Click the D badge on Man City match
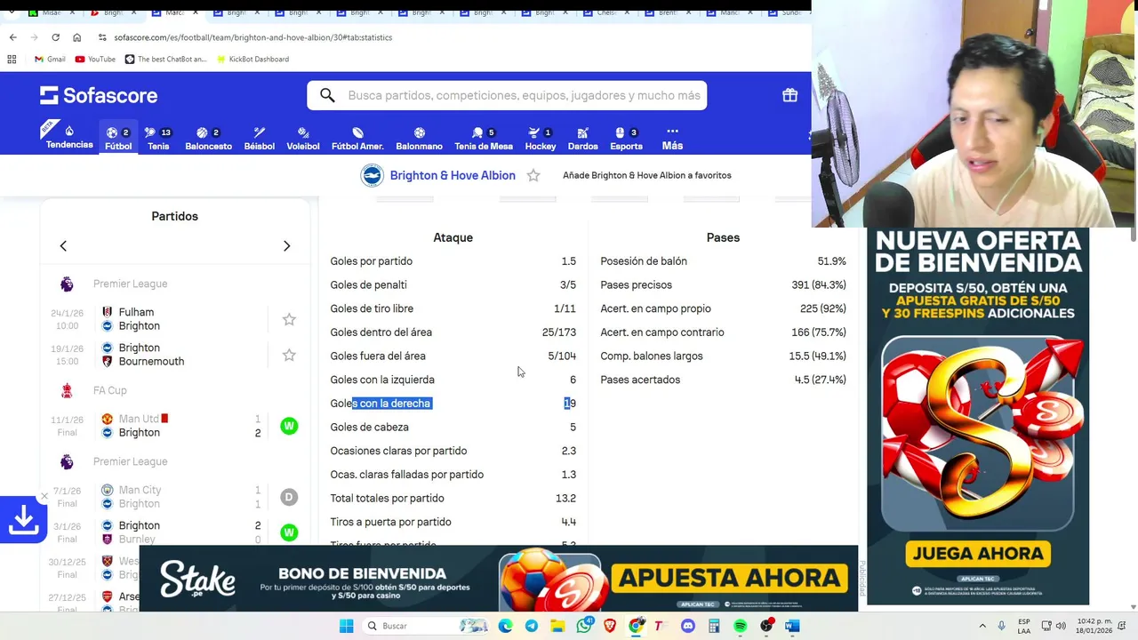 (289, 497)
